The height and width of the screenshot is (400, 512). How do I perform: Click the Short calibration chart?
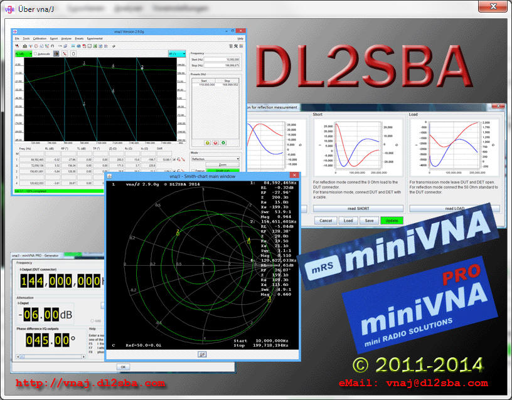[x=358, y=147]
